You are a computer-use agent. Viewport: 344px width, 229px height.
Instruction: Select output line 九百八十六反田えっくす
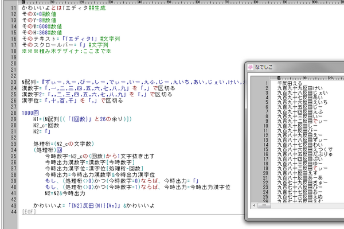305,150
